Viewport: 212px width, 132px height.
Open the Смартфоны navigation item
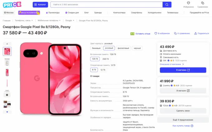(x=137, y=12)
